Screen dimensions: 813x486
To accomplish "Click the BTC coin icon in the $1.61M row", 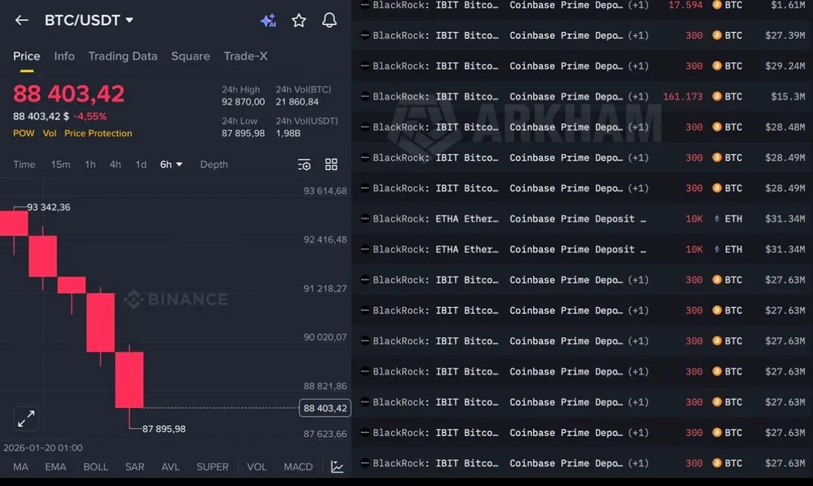I will click(x=717, y=5).
